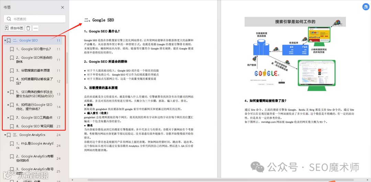Open bookmark 8、Google SEO 常见问题
This screenshot has height=182, width=371.
click(35, 126)
